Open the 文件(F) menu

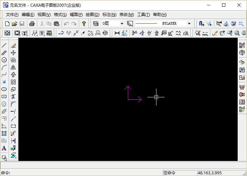click(x=12, y=15)
